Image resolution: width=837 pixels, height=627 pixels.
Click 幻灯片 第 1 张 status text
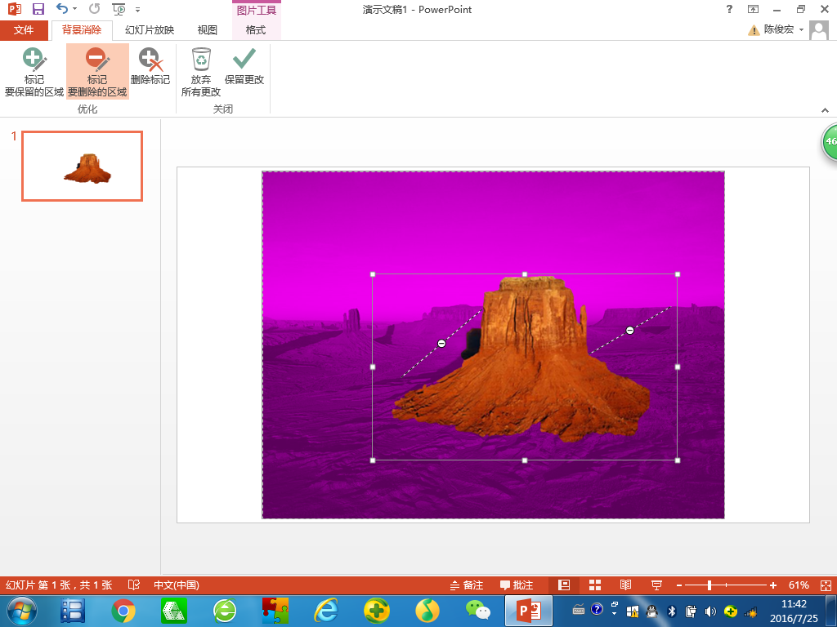pyautogui.click(x=59, y=585)
